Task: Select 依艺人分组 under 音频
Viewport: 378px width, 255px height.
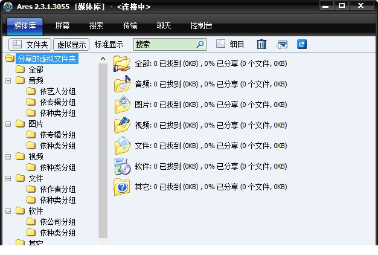Action: [x=57, y=91]
